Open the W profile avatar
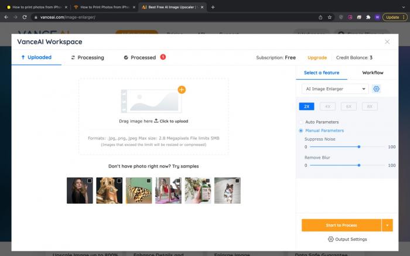Screen dimensions: 410x256 pos(377,17)
